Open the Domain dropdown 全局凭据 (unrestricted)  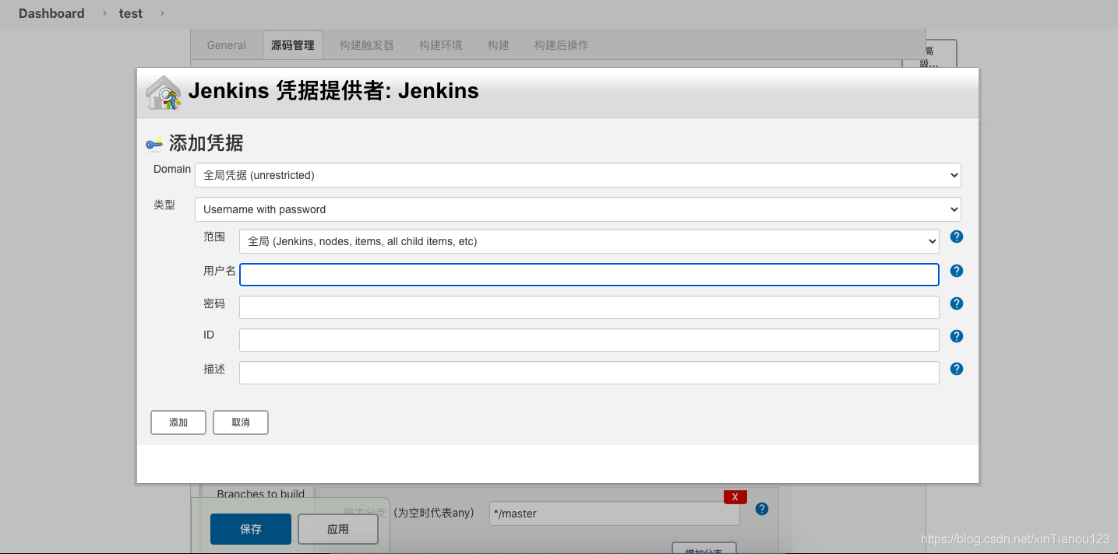click(x=578, y=175)
